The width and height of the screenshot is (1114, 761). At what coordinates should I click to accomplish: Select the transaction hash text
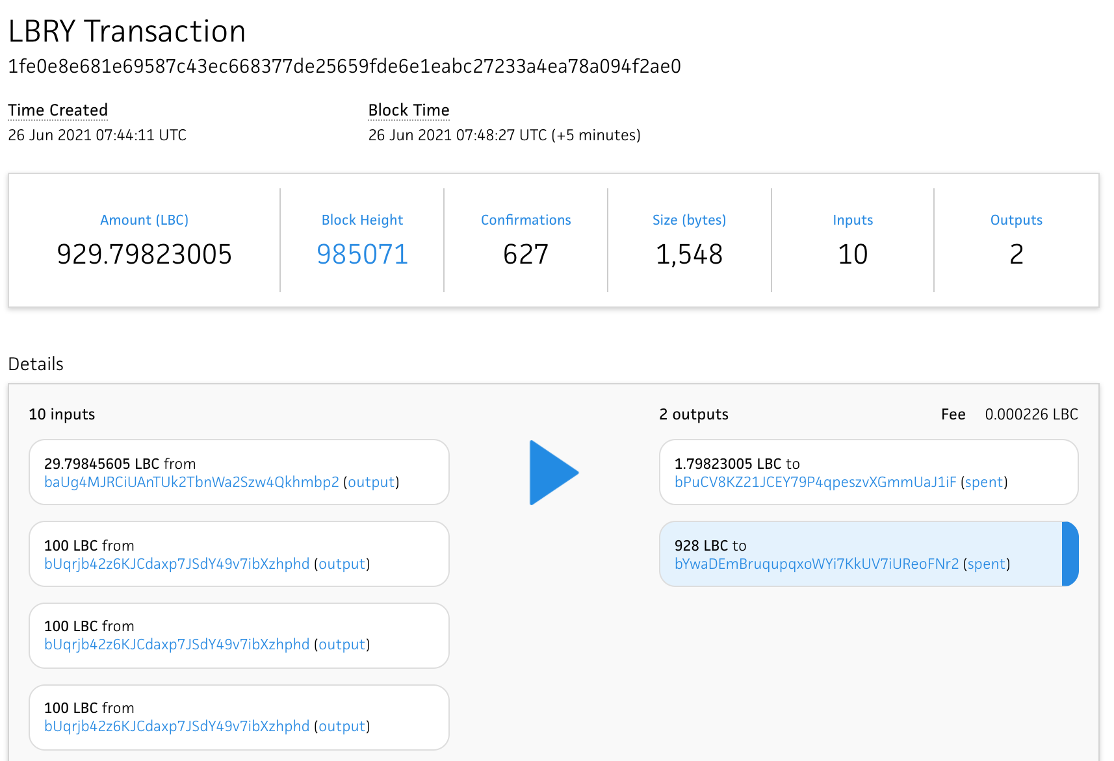(x=344, y=66)
